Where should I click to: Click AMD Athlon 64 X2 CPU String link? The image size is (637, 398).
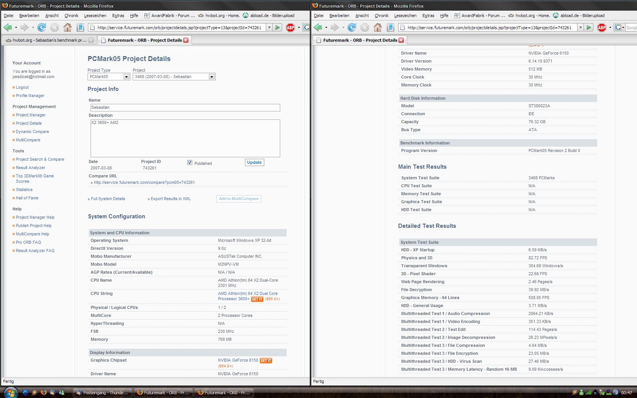coord(248,296)
